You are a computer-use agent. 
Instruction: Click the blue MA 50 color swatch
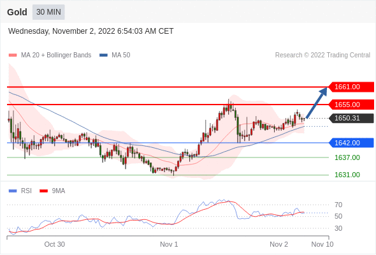tap(104, 55)
